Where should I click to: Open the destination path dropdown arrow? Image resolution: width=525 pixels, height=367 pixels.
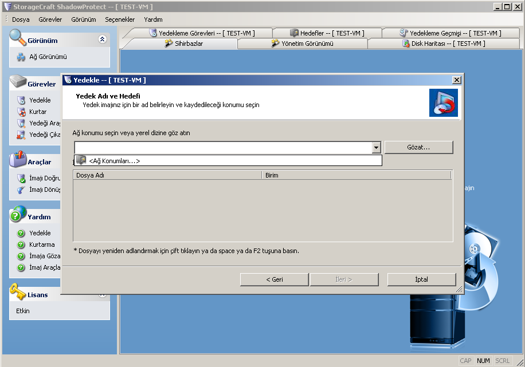[377, 148]
